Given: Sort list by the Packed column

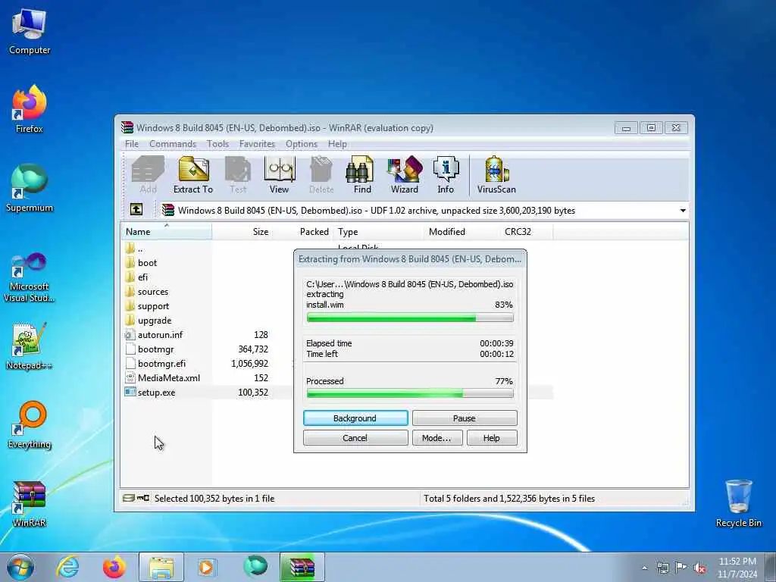Looking at the screenshot, I should (x=303, y=232).
